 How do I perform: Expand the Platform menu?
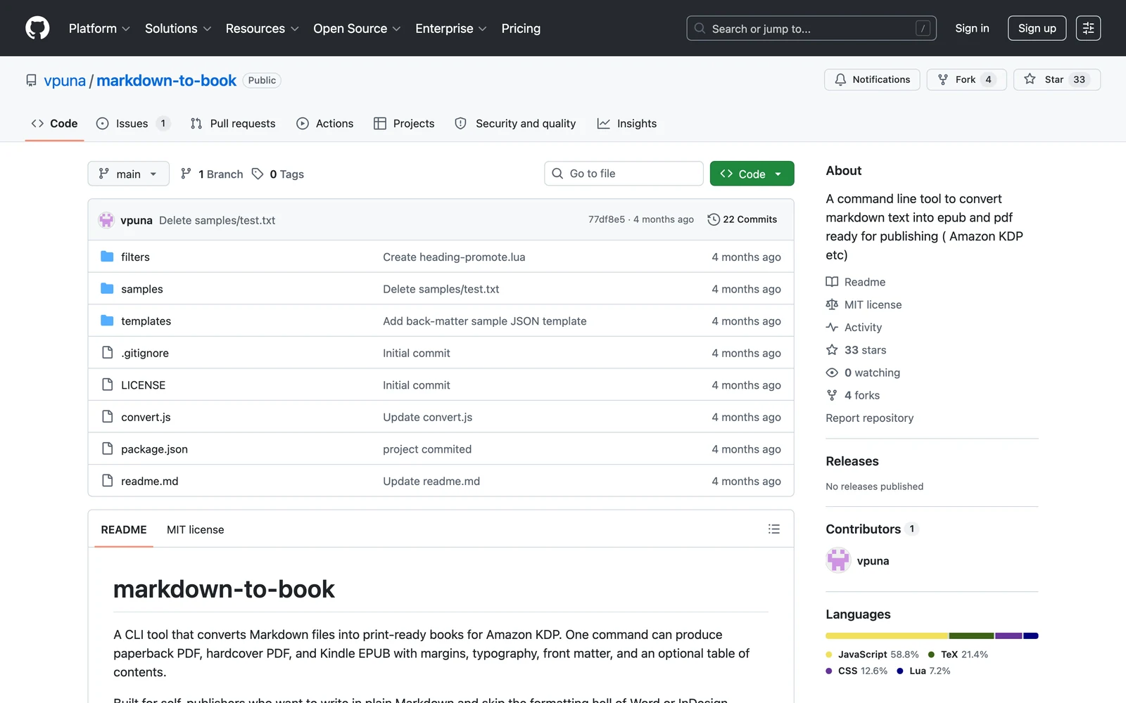pos(99,28)
